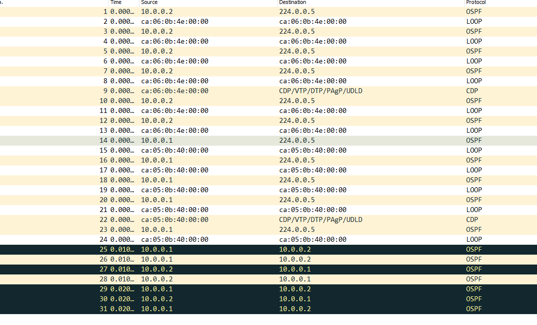Click source MAC in packet 11
Screen dimensions: 537x325
pos(175,111)
